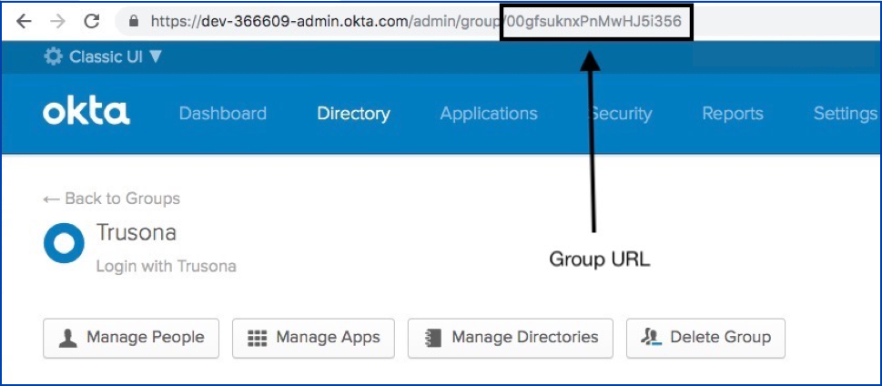Open the Applications menu
Image resolution: width=882 pixels, height=386 pixels.
click(x=489, y=114)
